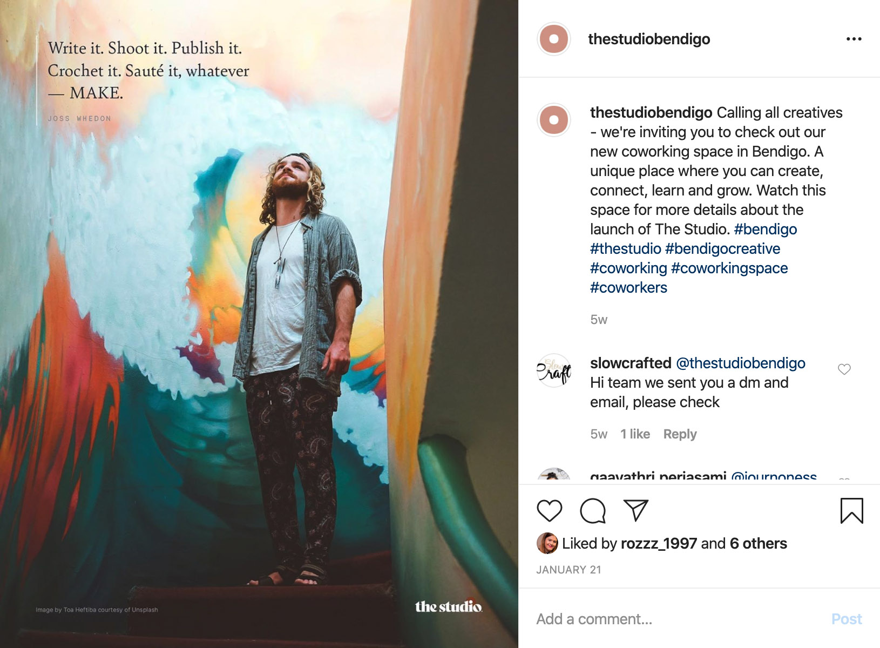Open the #coworkingspace hashtag
This screenshot has width=880, height=648.
coord(729,268)
